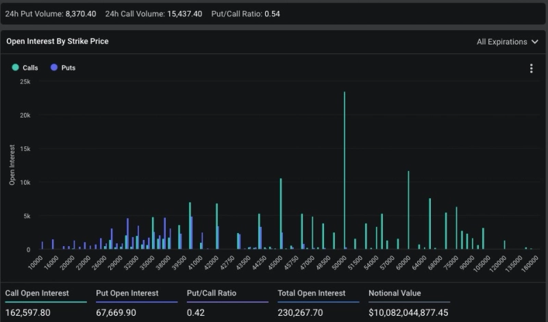The width and height of the screenshot is (548, 322).
Task: Click the teal Calls legend dot
Action: (x=14, y=68)
